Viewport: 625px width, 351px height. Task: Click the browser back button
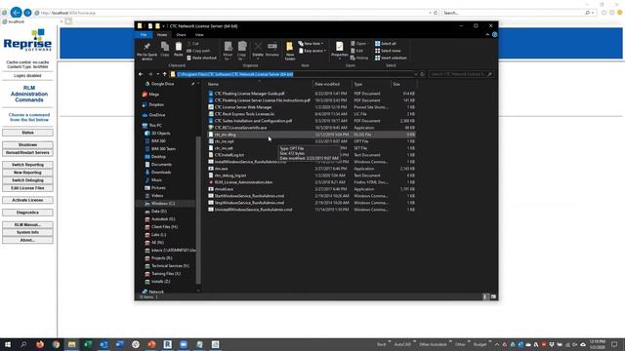[x=16, y=13]
